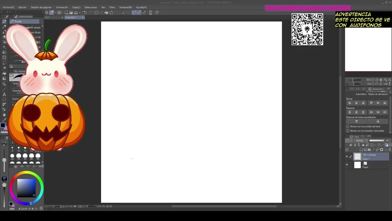Image resolution: width=392 pixels, height=221 pixels.
Task: Click the horizontal canvas scrollbar
Action: tap(224, 206)
